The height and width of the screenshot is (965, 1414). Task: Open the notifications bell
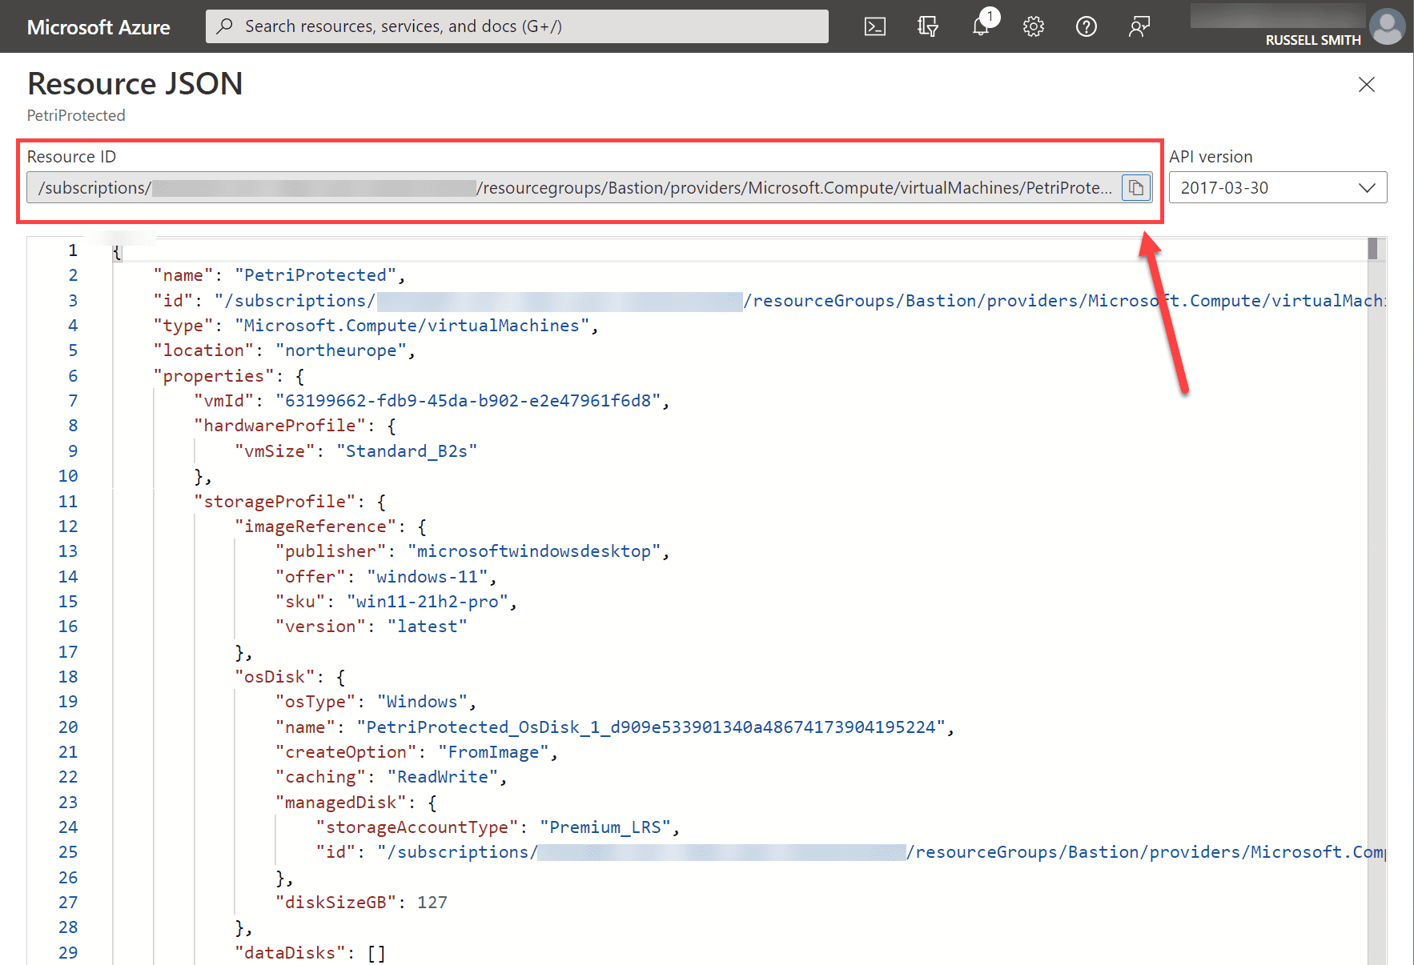[981, 26]
